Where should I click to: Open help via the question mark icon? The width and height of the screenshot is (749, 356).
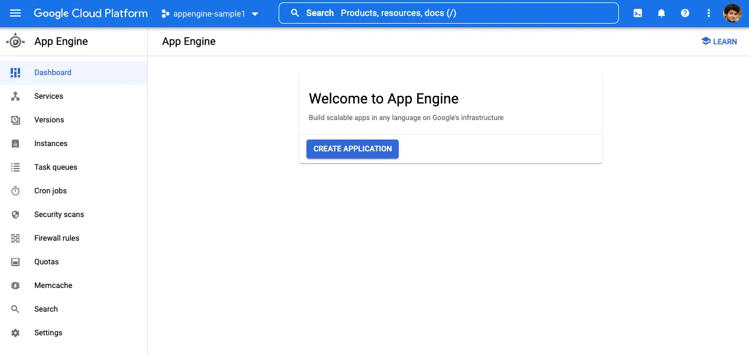coord(685,13)
